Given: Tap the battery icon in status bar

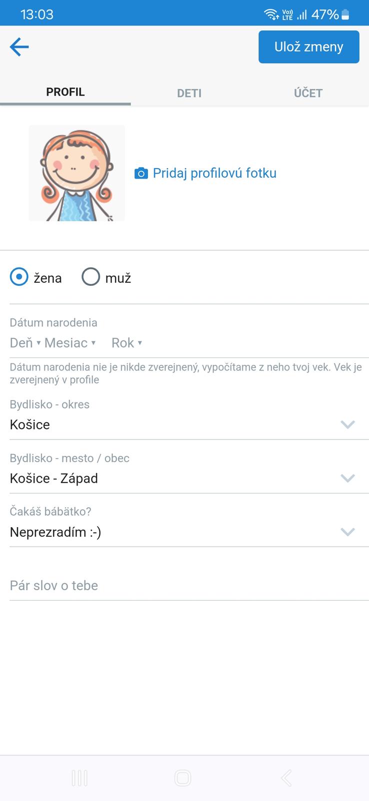Looking at the screenshot, I should coord(345,15).
